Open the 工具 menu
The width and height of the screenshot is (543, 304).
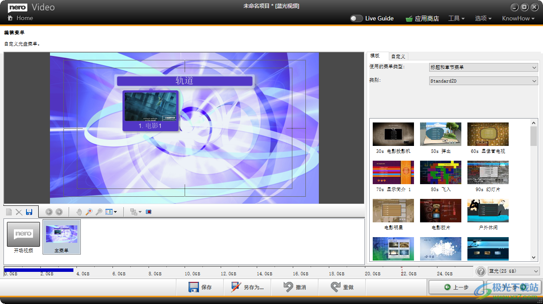tap(456, 18)
